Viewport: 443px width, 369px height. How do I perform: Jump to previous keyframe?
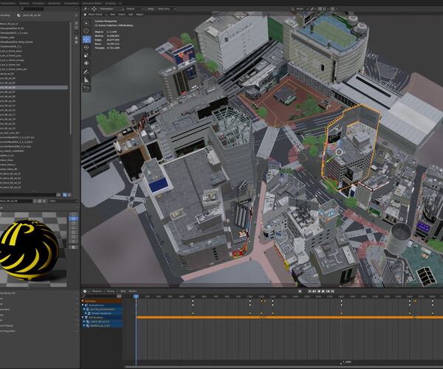tap(315, 291)
